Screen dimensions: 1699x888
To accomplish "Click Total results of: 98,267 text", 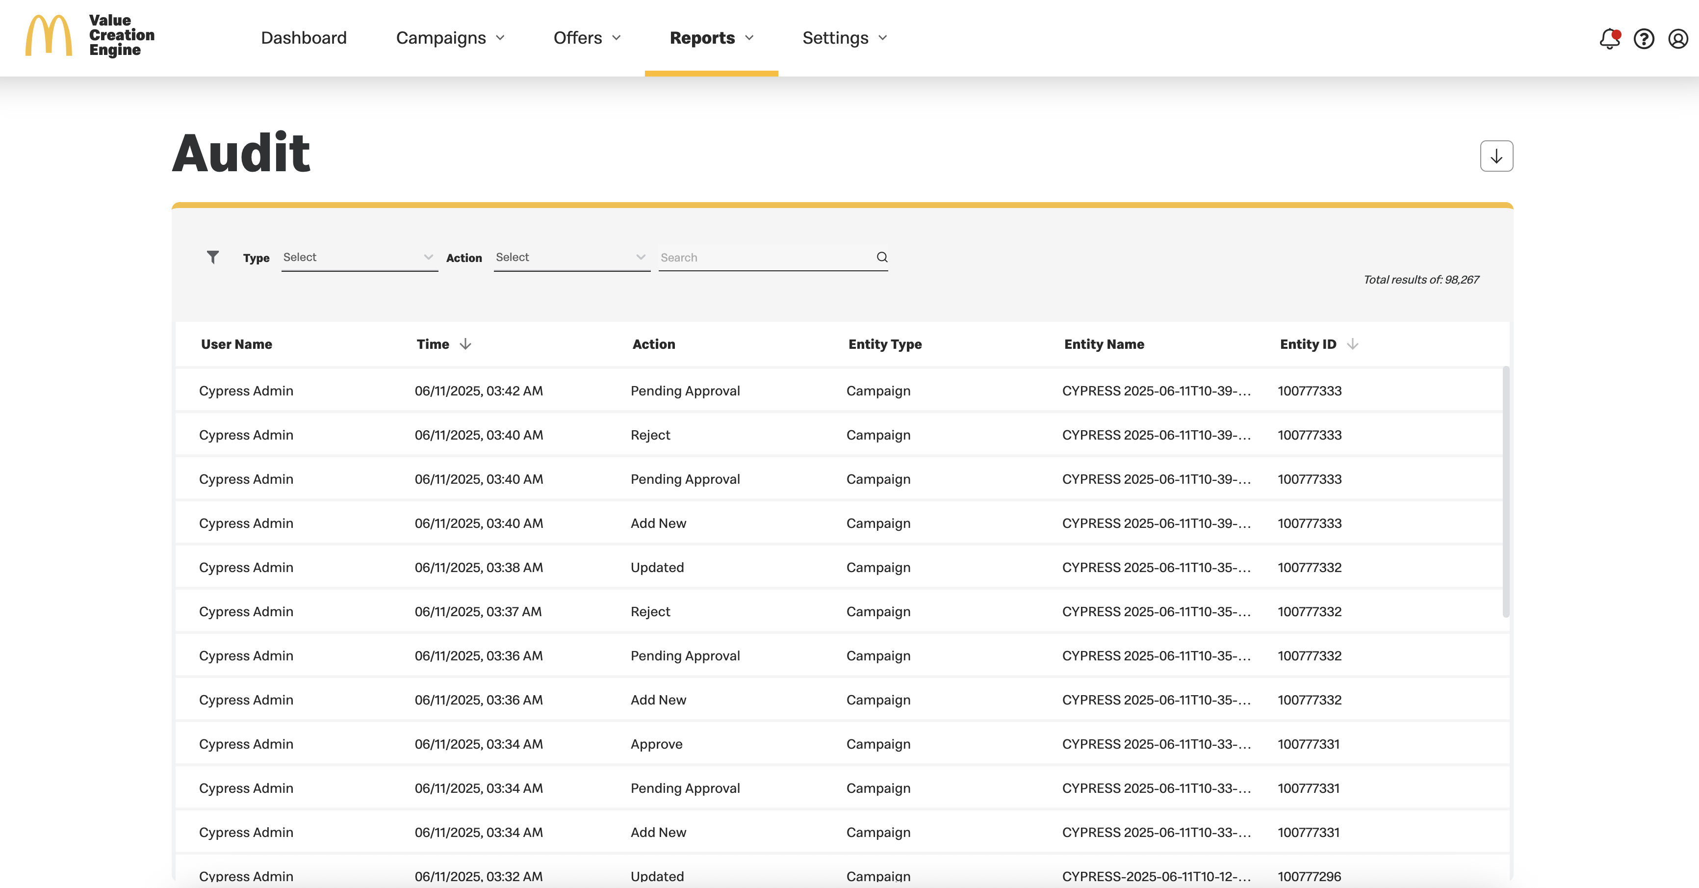I will click(x=1421, y=279).
